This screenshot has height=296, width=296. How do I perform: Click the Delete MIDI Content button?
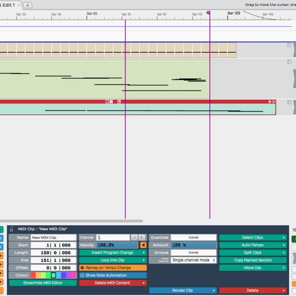[112, 283]
